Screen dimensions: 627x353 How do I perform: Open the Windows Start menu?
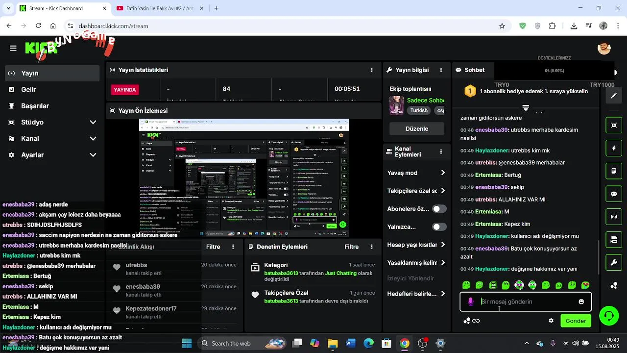(x=187, y=343)
